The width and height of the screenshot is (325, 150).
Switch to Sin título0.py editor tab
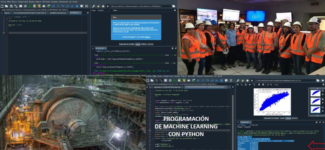coord(76,13)
